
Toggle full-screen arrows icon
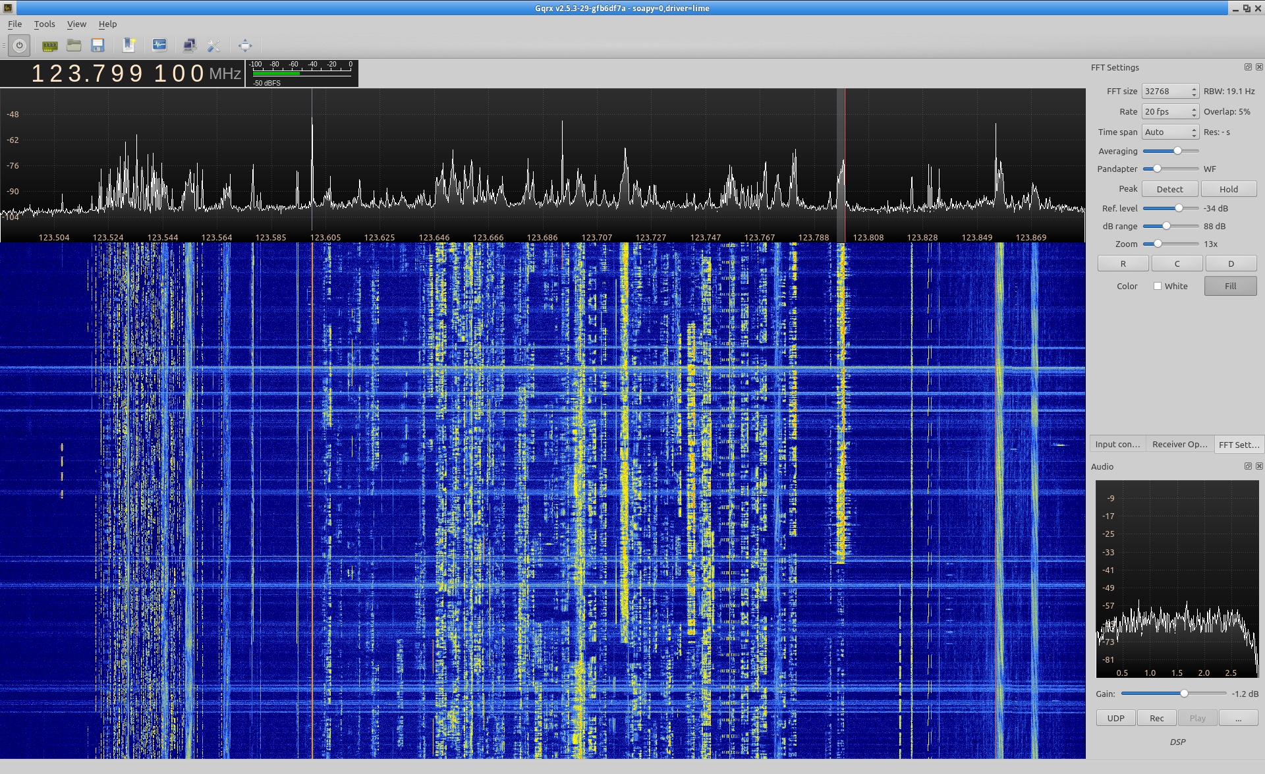pos(245,45)
